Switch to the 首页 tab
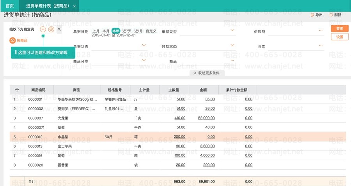Image resolution: width=351 pixels, height=186 pixels. 10,6
